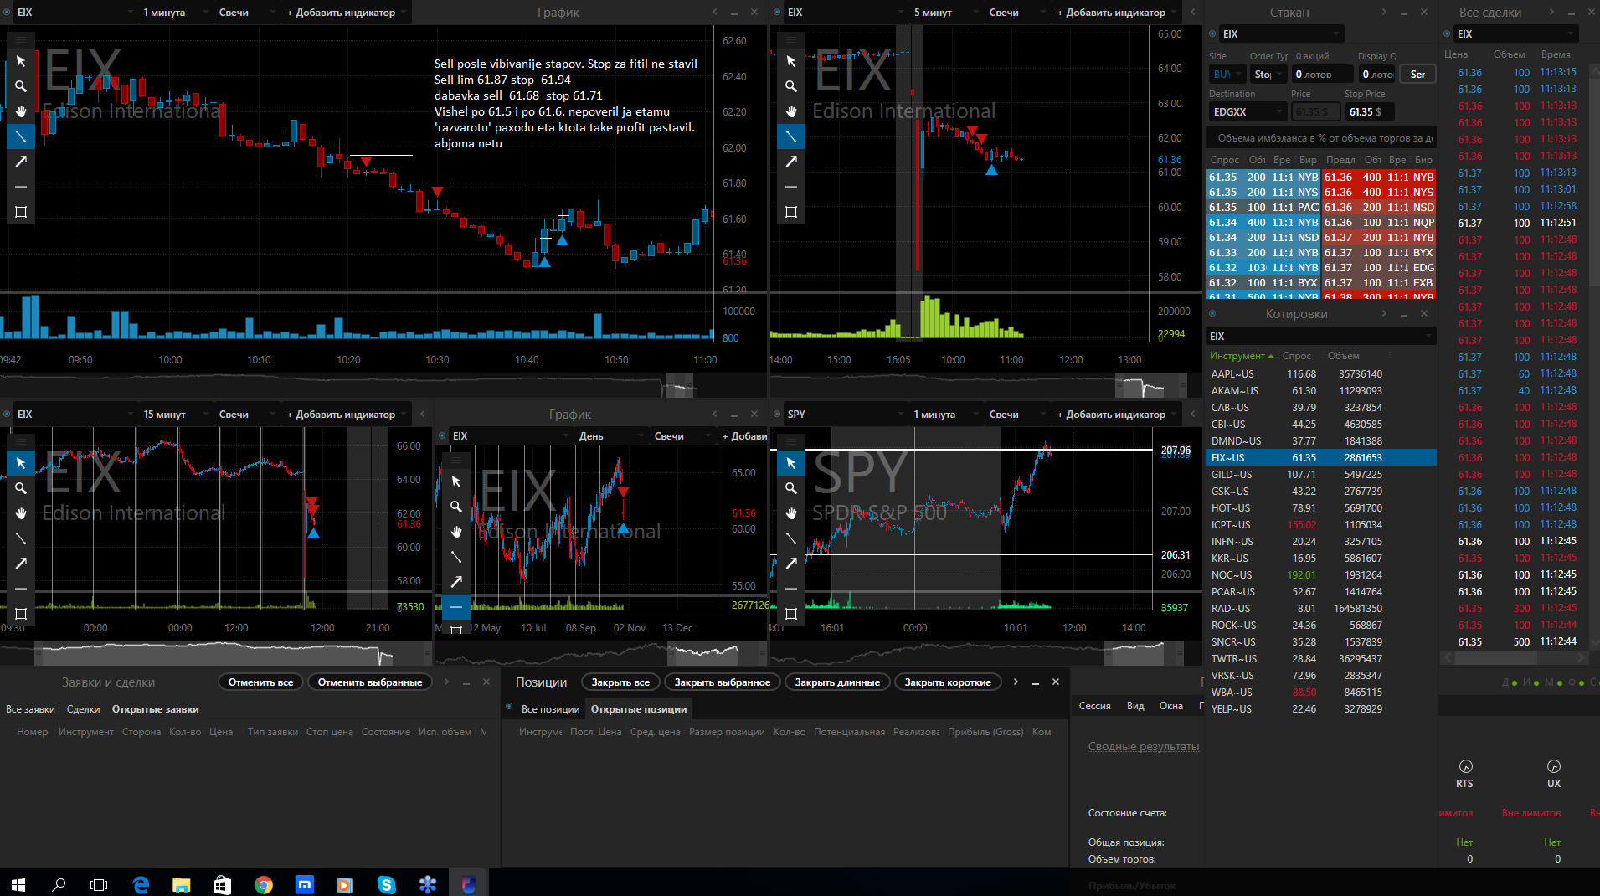Select the hand tool in the EIX 15-minute chart
This screenshot has height=896, width=1600.
[x=21, y=513]
